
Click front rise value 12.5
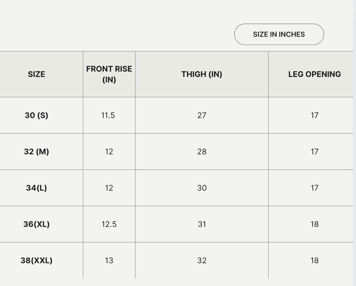tap(109, 224)
